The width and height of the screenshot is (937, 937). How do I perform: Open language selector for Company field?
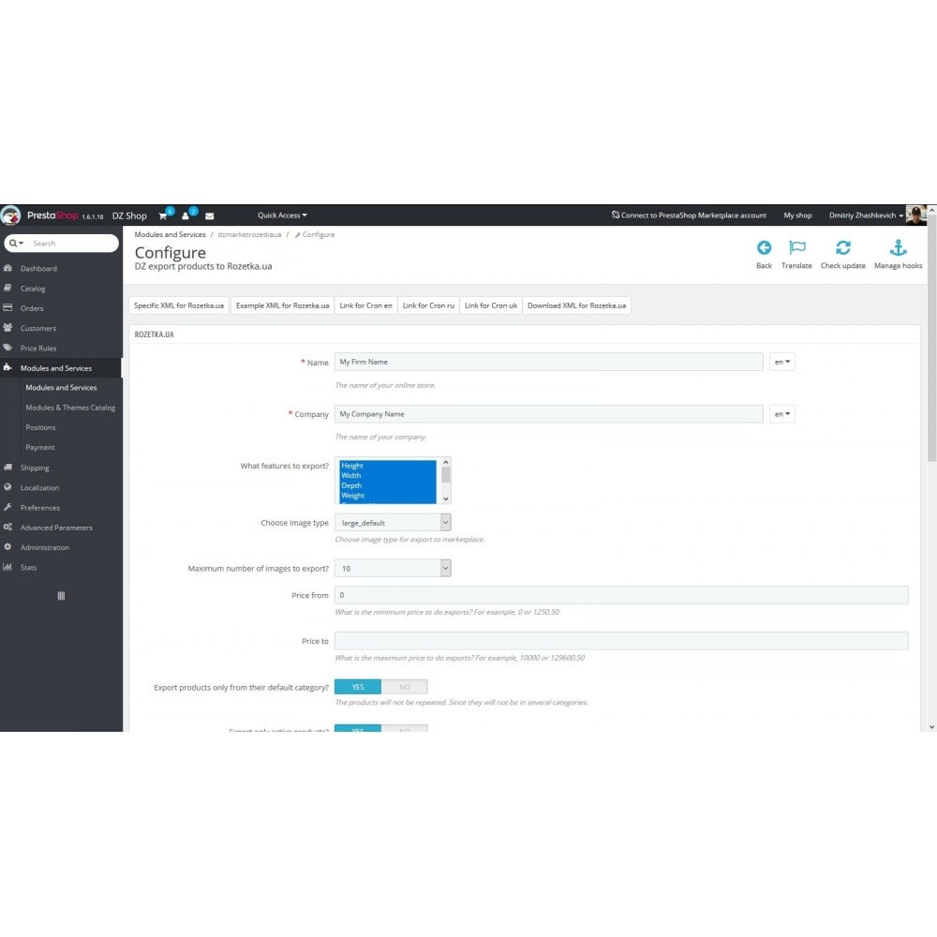pos(781,414)
